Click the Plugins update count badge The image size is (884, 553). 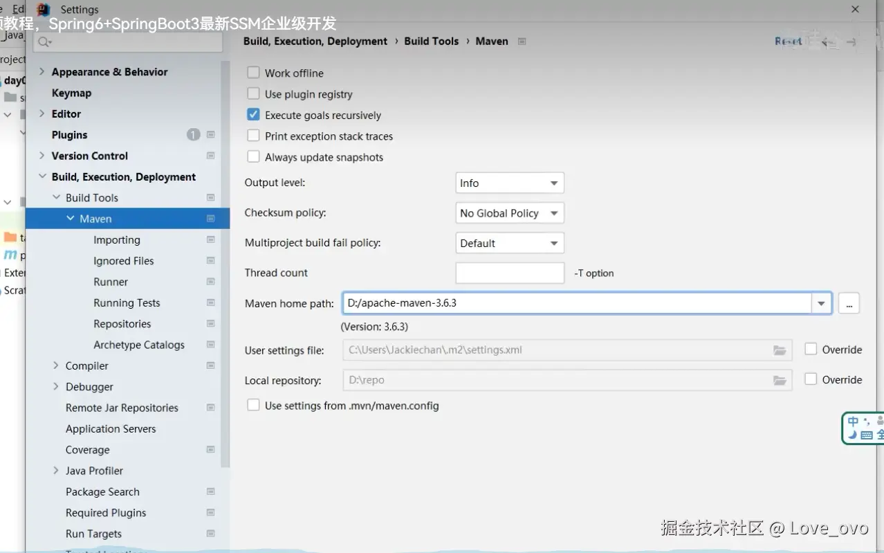(x=194, y=135)
